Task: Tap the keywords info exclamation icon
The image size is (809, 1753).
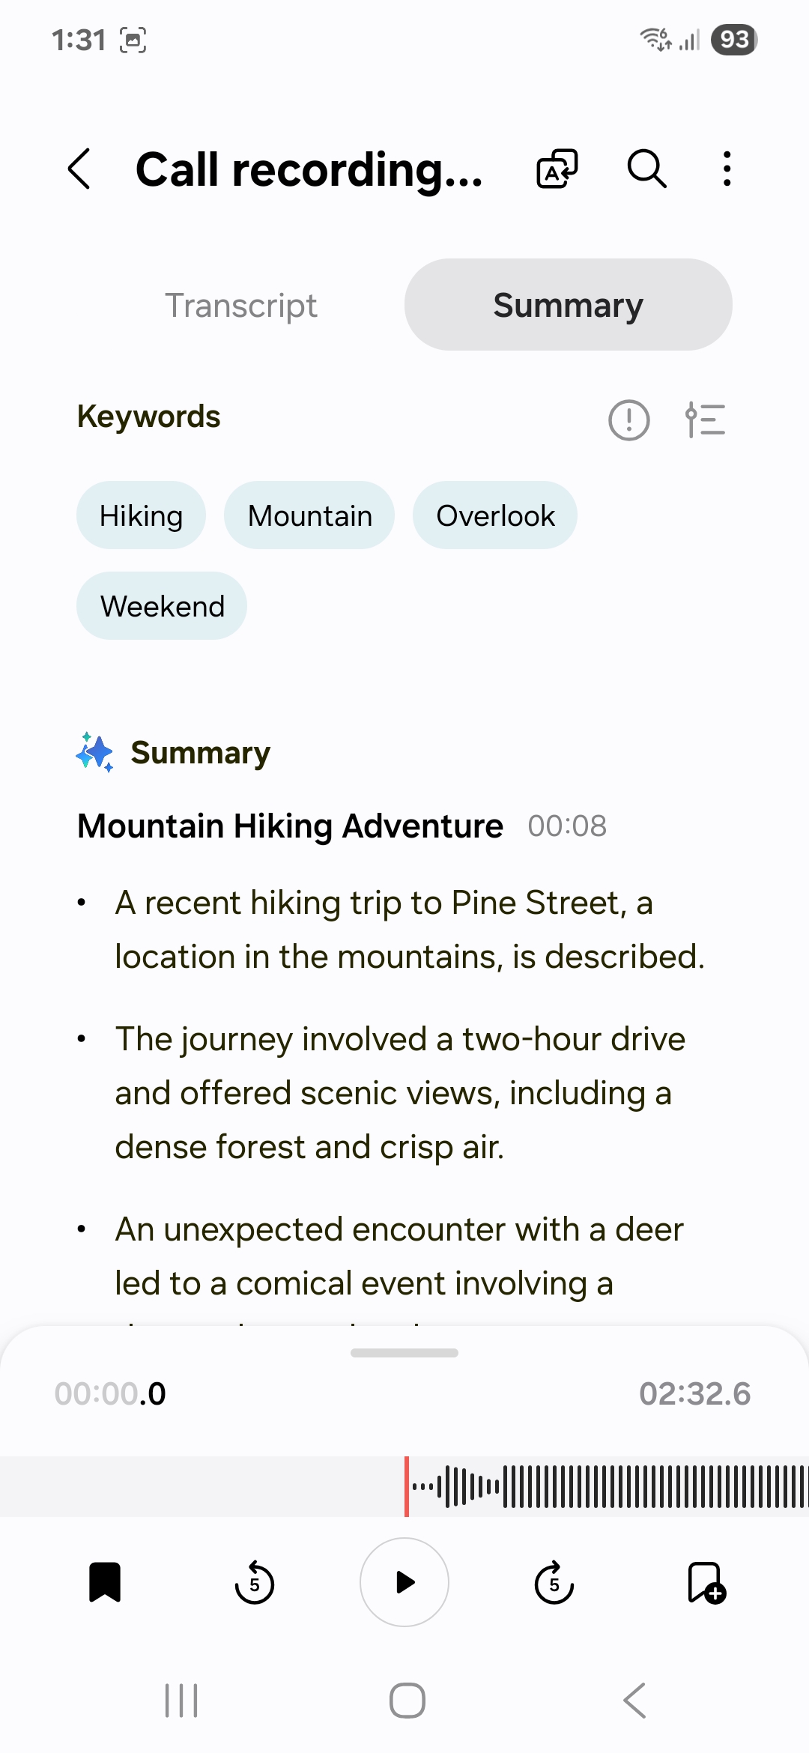Action: click(628, 420)
